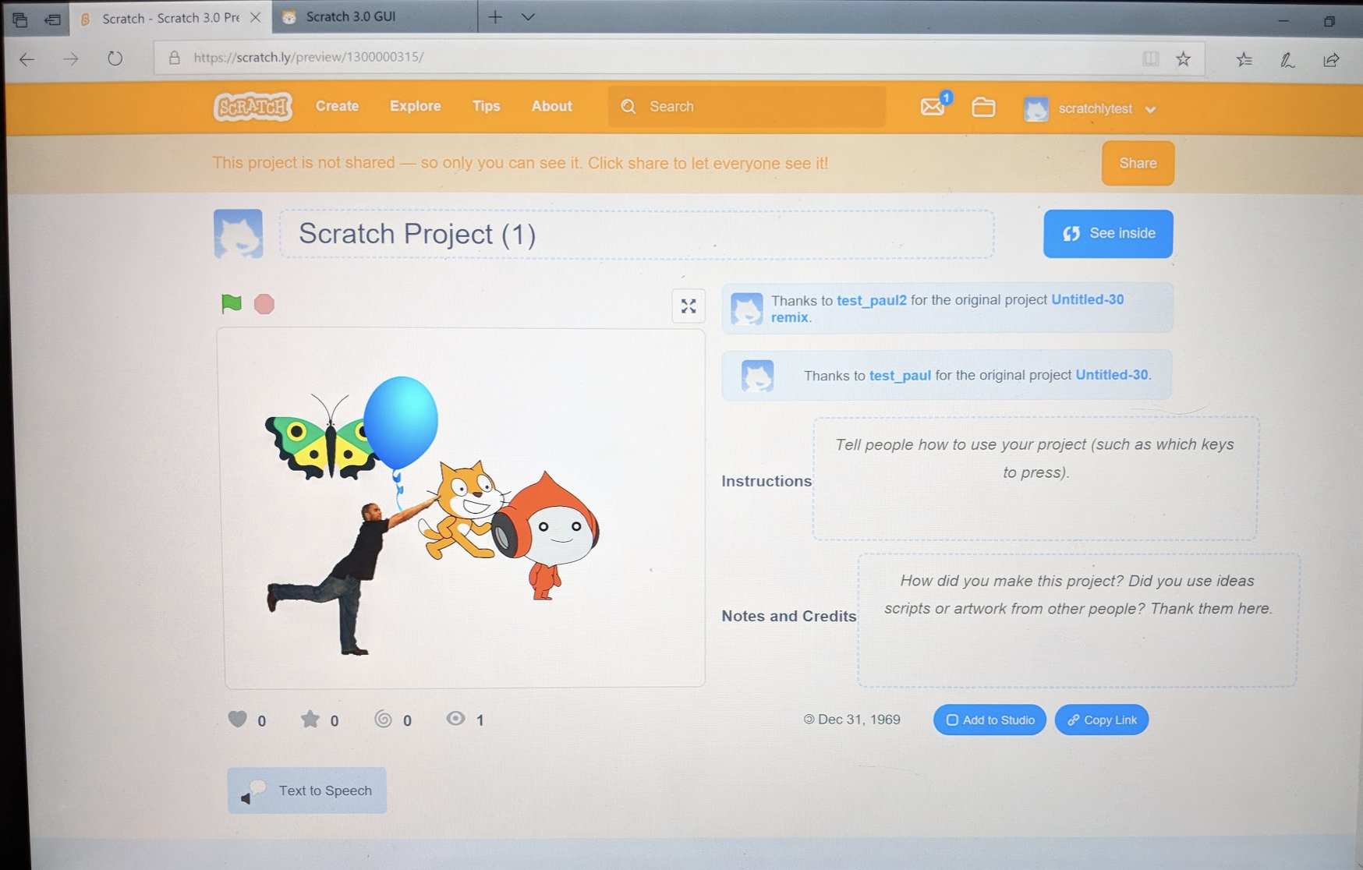Click the padlock site info icon
The image size is (1363, 870).
pyautogui.click(x=175, y=58)
